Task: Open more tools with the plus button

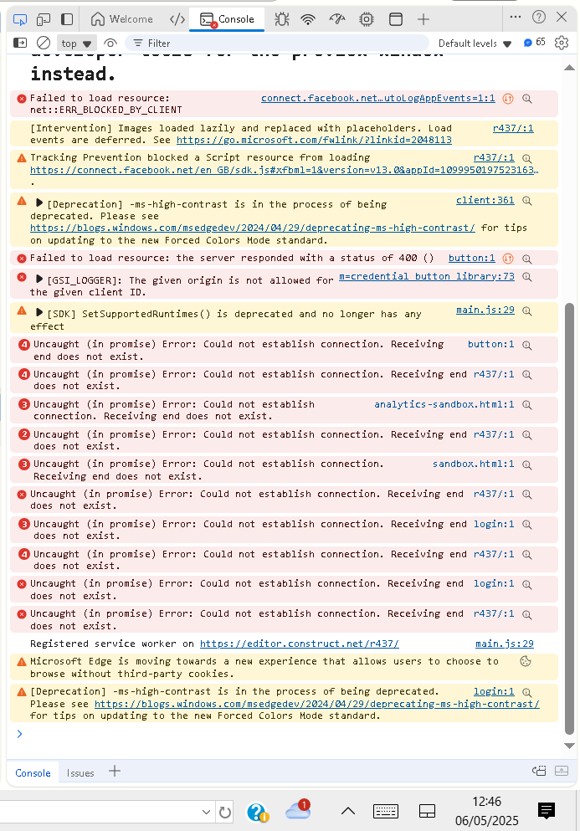Action: [x=423, y=19]
